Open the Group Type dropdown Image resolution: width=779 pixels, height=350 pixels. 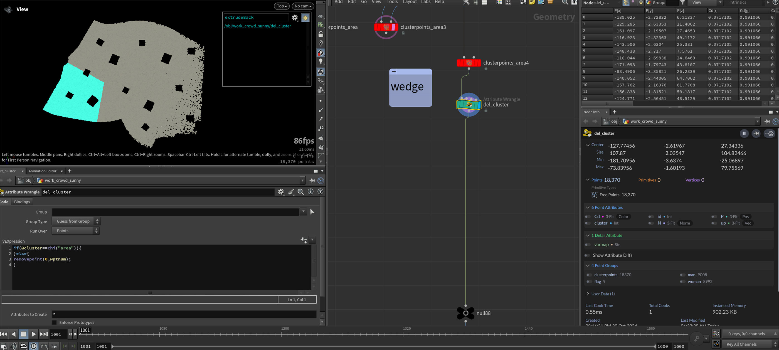[76, 221]
